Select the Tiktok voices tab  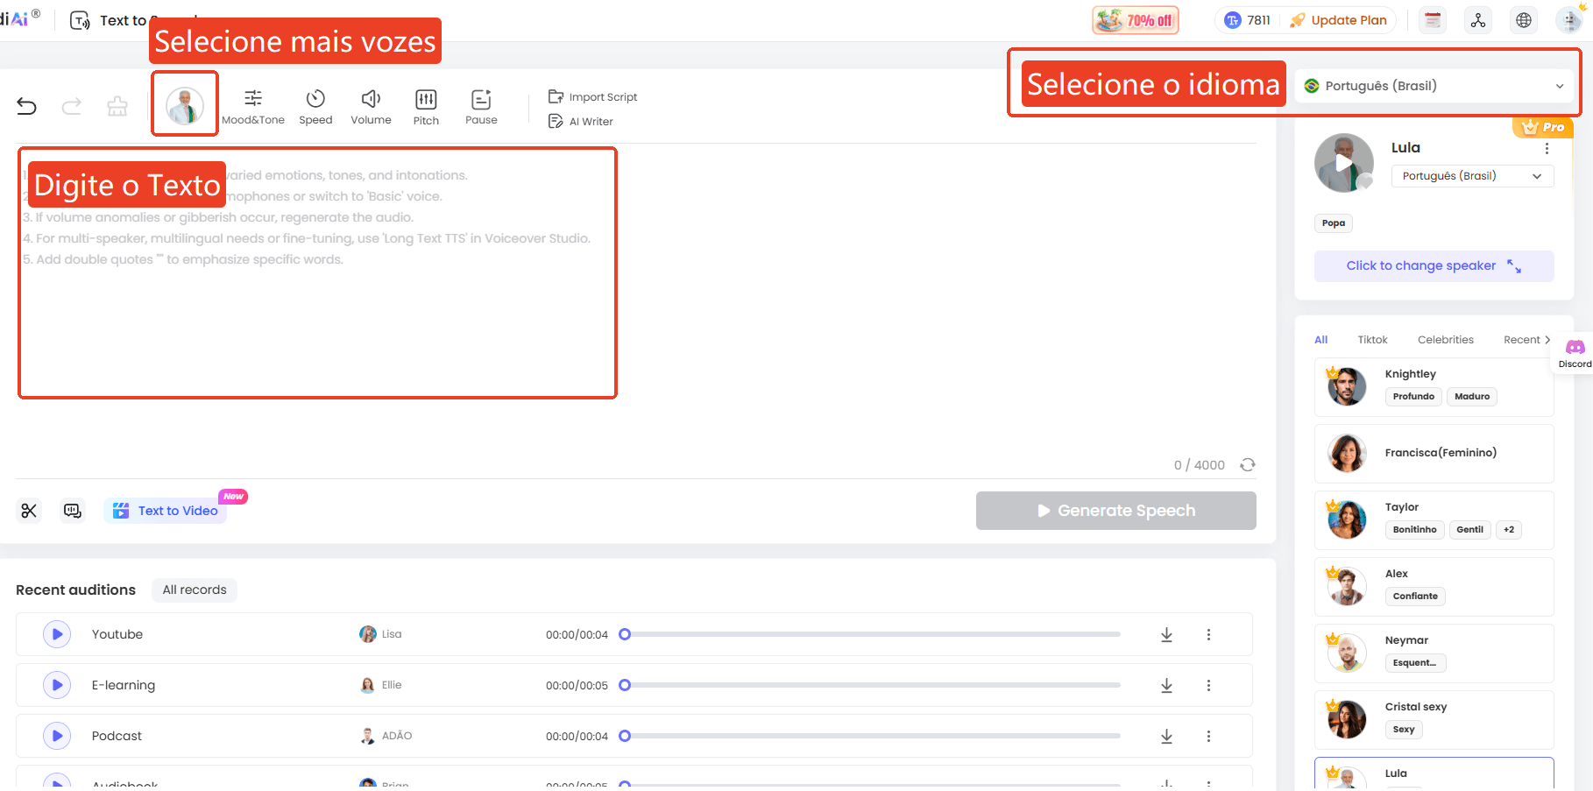tap(1372, 340)
